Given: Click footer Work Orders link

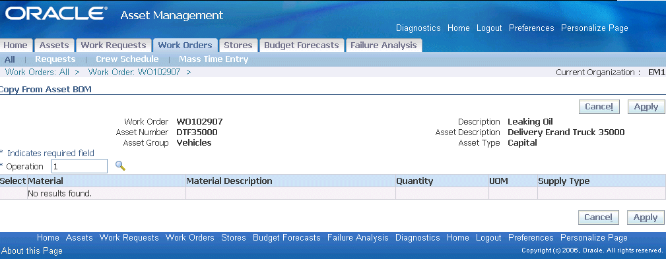Looking at the screenshot, I should coord(190,238).
